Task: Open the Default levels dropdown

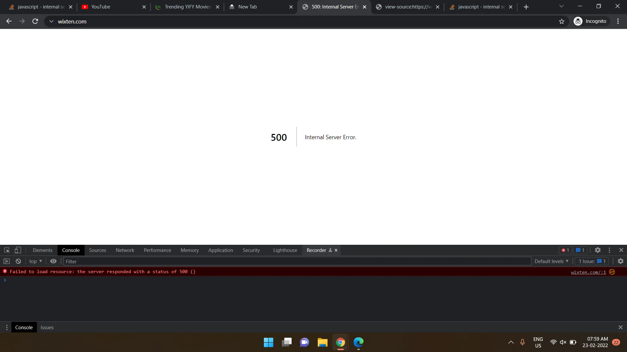Action: coord(551,261)
